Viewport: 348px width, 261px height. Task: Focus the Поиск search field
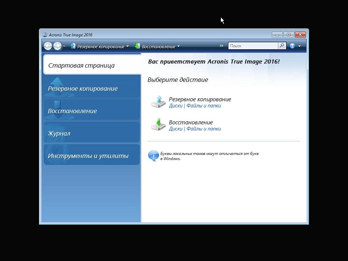click(x=253, y=46)
